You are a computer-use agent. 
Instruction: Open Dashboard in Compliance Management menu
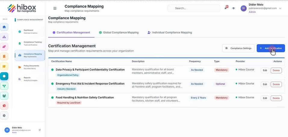pyautogui.click(x=30, y=31)
